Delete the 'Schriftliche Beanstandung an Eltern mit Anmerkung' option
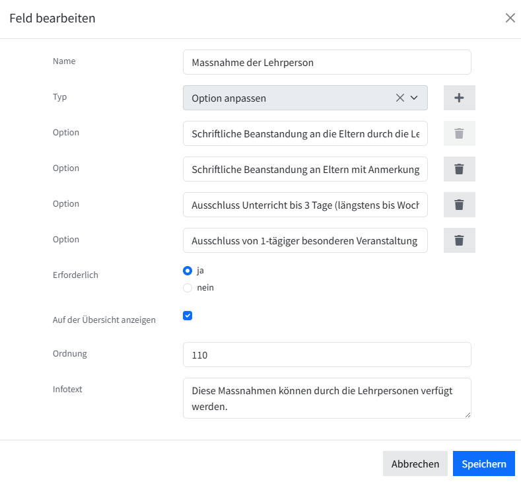Image resolution: width=521 pixels, height=482 pixels. click(x=459, y=169)
